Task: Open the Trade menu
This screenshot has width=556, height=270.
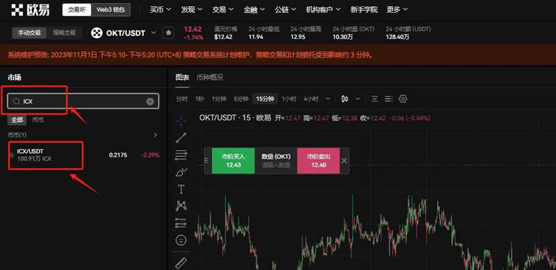Action: (x=222, y=10)
